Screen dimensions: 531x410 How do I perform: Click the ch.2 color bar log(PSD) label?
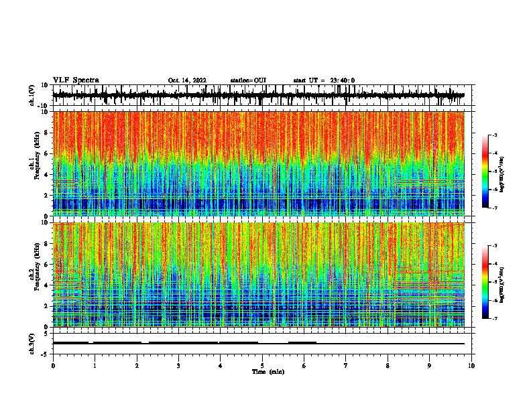coord(501,285)
